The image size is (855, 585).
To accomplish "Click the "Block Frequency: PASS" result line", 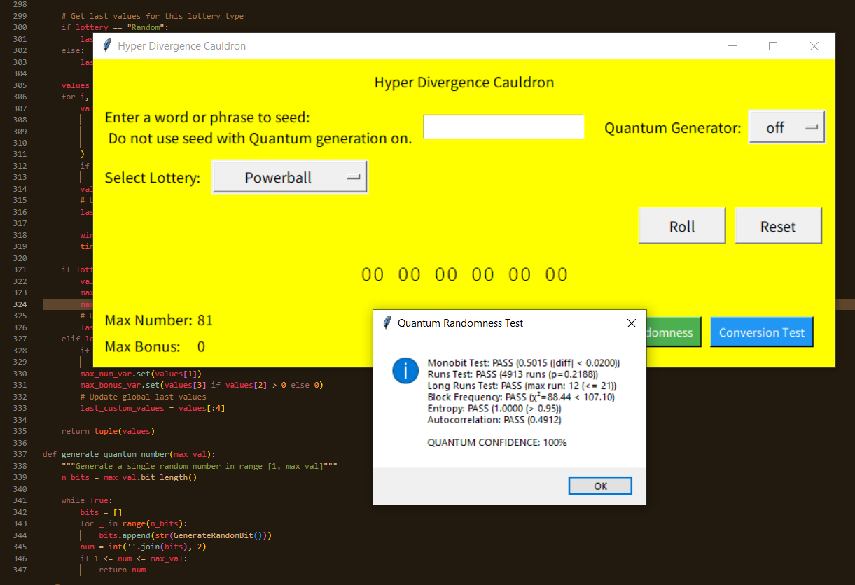I will [520, 397].
